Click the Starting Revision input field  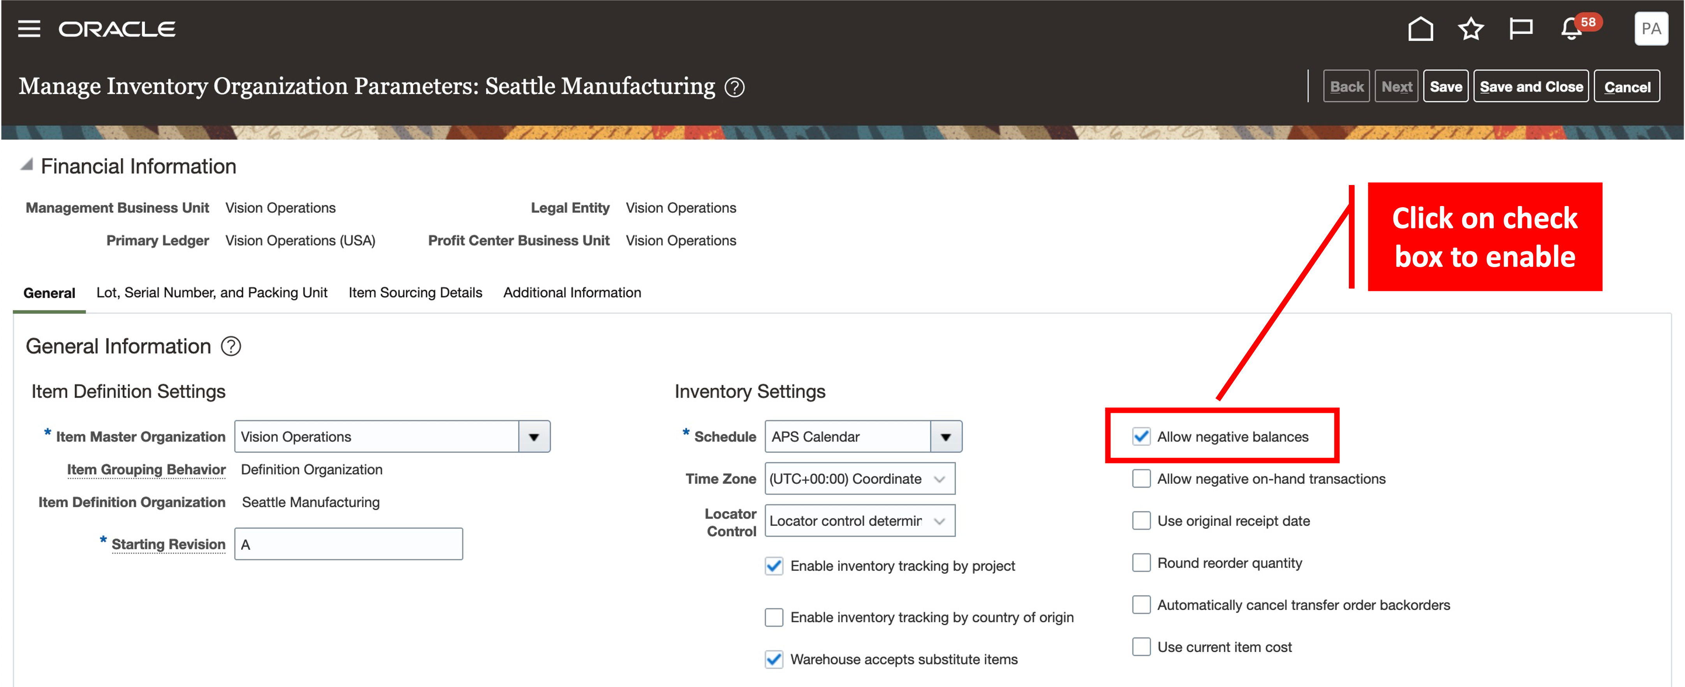point(348,544)
